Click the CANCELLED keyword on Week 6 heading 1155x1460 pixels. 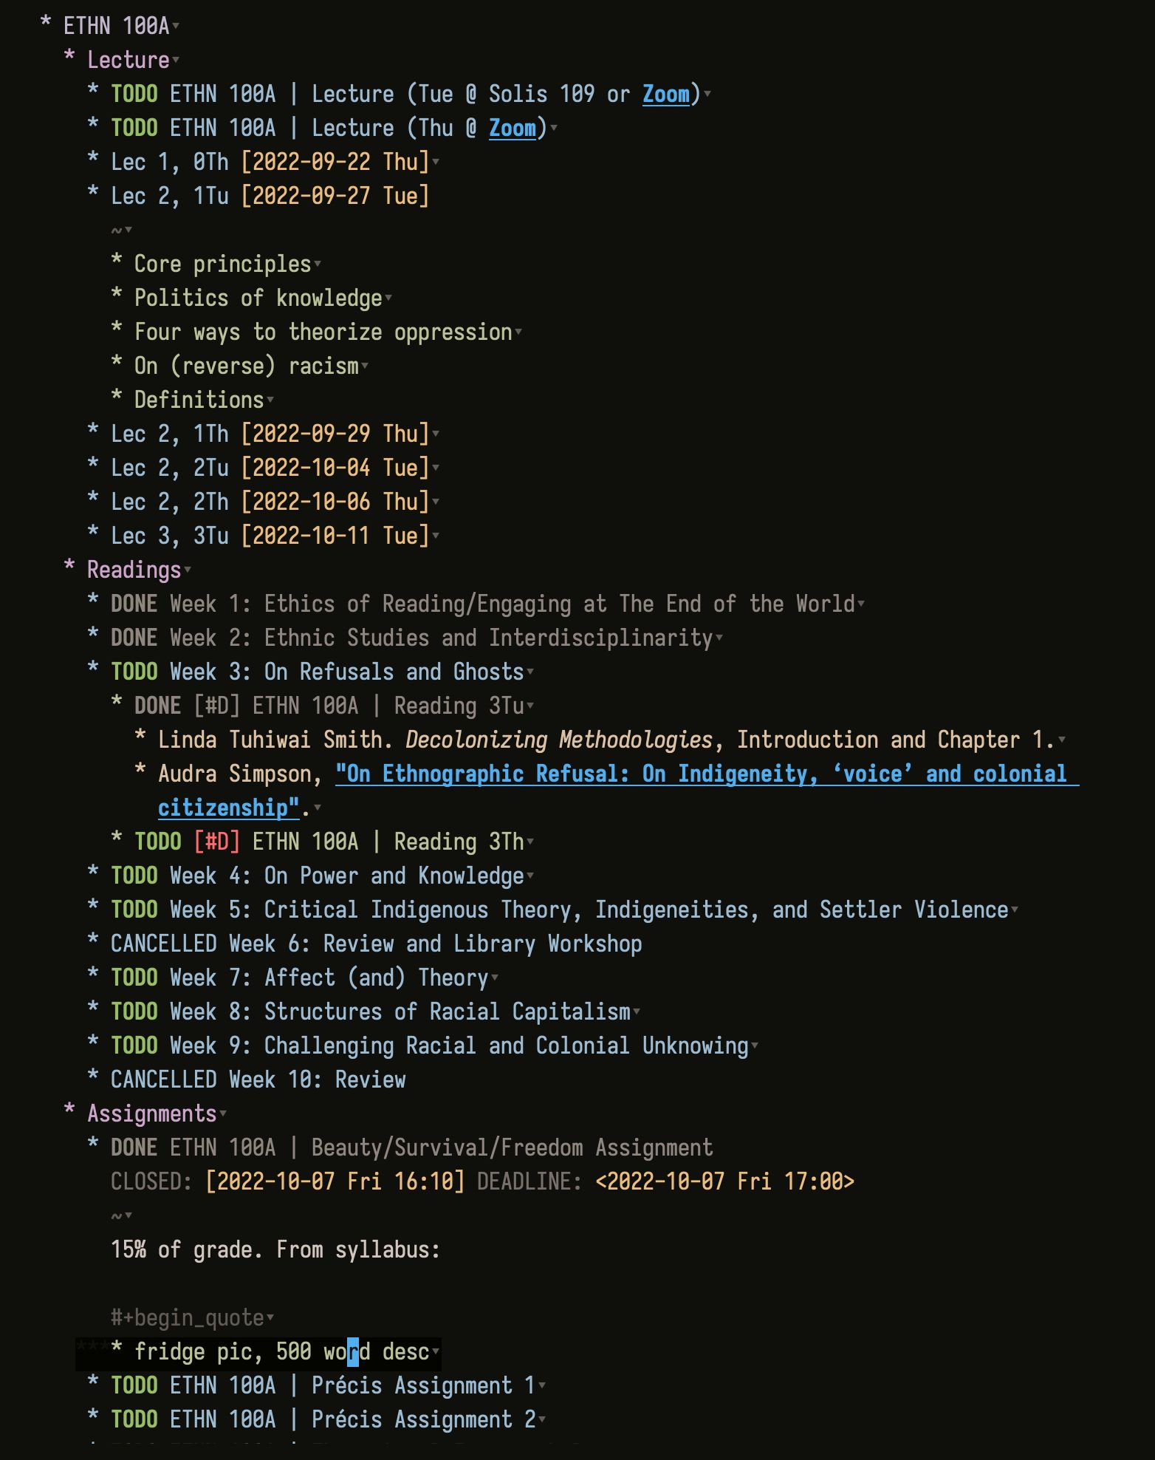[x=163, y=944]
